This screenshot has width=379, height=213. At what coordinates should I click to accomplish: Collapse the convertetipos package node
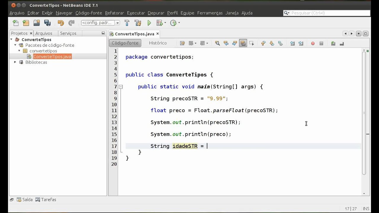point(19,51)
